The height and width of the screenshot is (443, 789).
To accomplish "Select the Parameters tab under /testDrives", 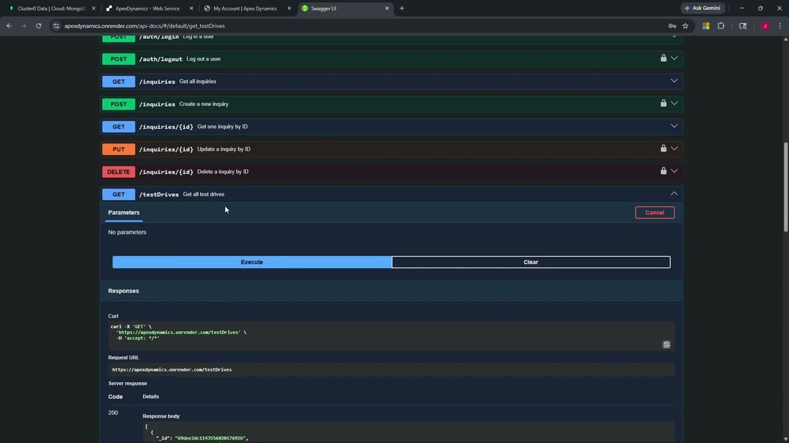I will [x=124, y=212].
